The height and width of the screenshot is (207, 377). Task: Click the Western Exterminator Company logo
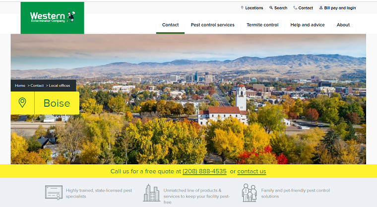52,17
